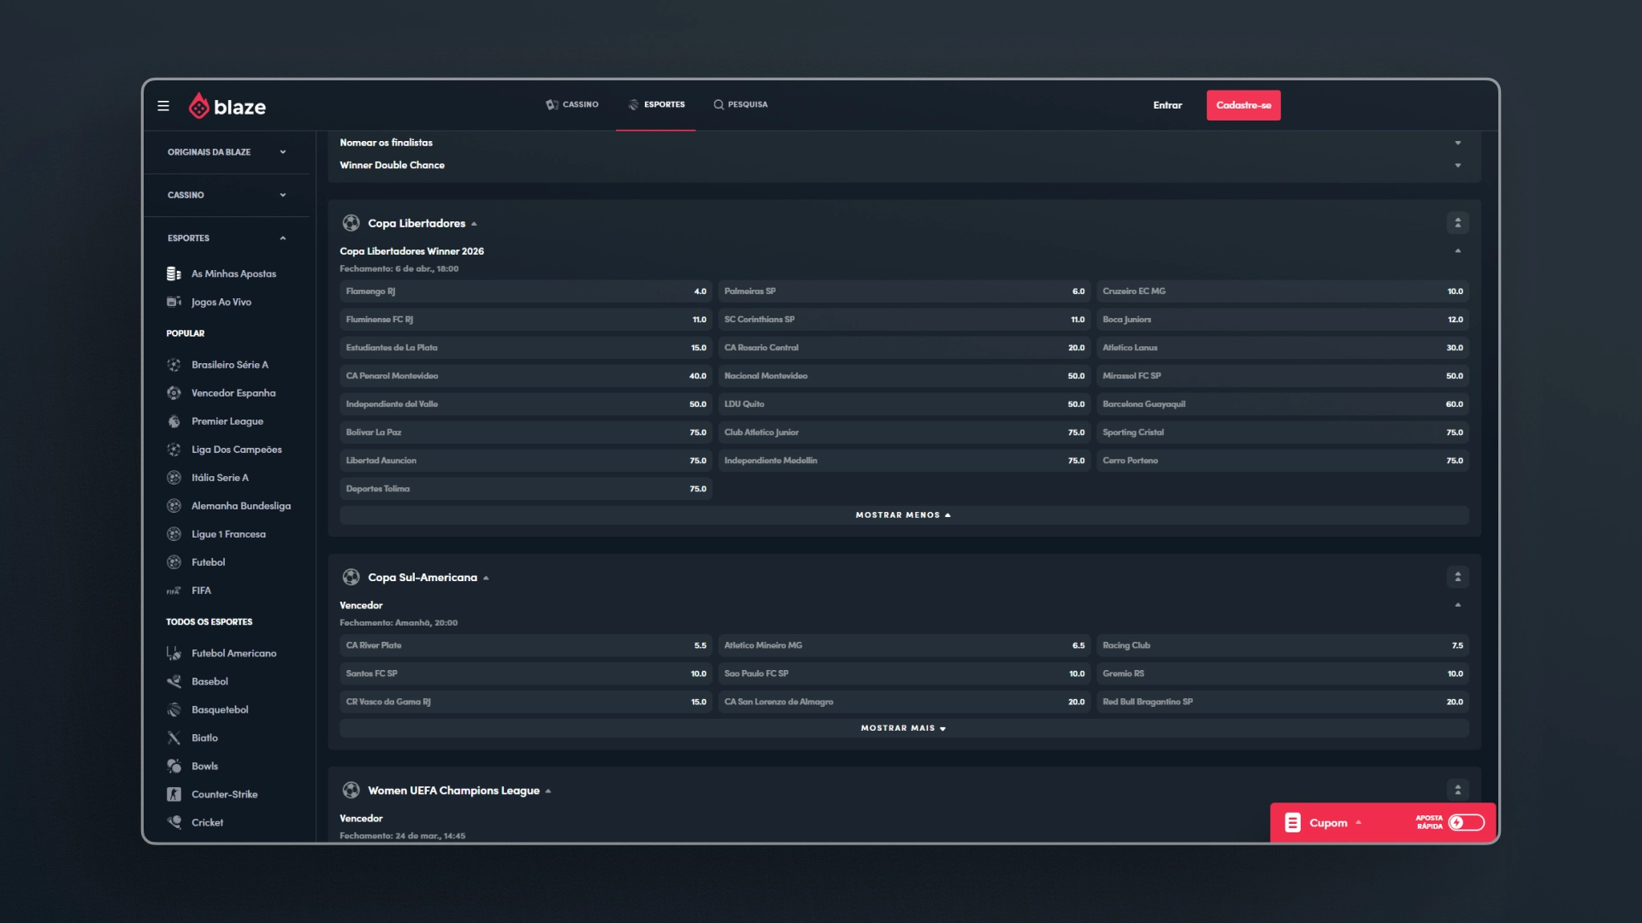Open the FIFA sidebar icon

click(x=174, y=591)
